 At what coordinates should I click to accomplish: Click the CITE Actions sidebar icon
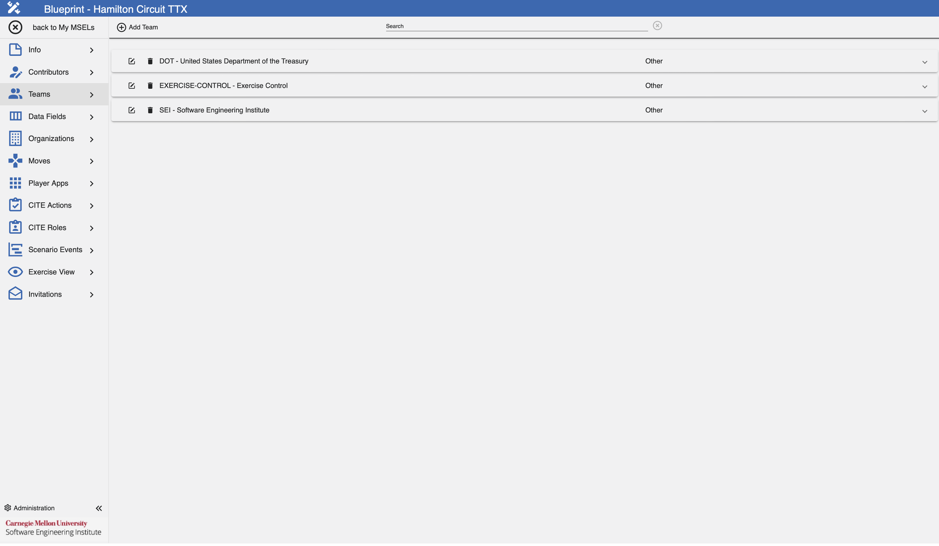[x=15, y=205]
